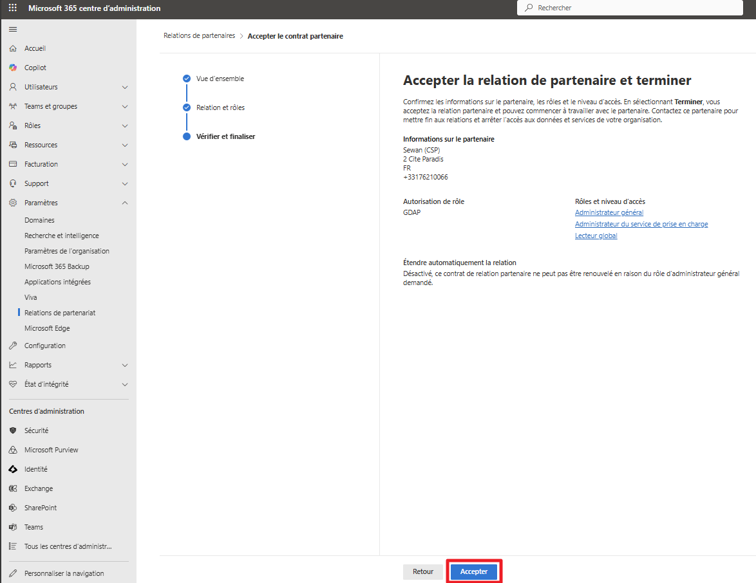Expand the Rapports chevron
The image size is (756, 583).
click(x=125, y=366)
